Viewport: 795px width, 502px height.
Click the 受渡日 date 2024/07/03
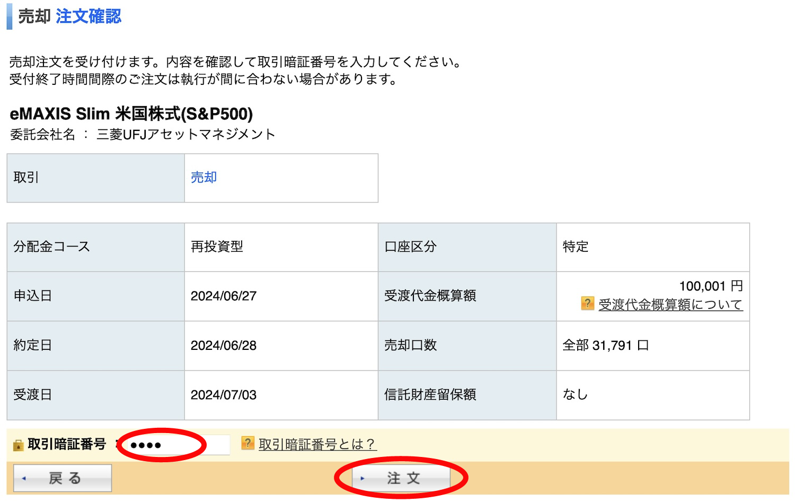[x=224, y=395]
